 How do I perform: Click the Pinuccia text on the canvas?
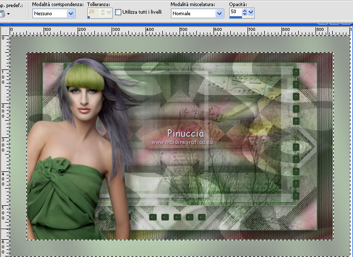[186, 133]
